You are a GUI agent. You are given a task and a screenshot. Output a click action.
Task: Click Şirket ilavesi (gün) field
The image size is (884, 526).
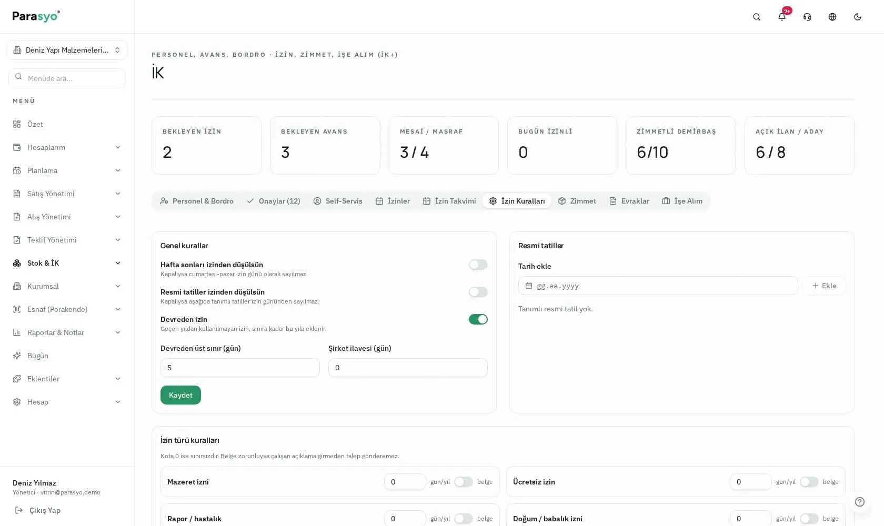click(408, 368)
